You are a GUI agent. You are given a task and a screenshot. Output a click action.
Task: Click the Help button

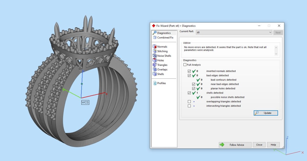click(273, 145)
